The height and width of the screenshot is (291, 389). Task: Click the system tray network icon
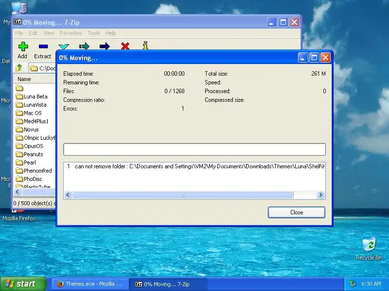point(353,284)
